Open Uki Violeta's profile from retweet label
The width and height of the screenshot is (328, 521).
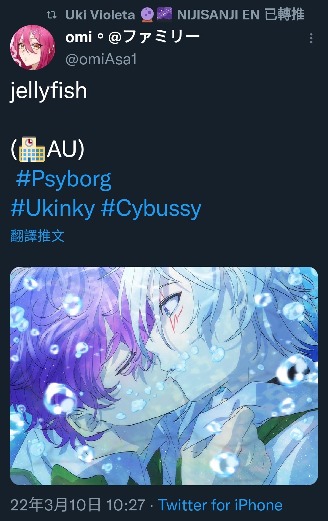point(100,15)
